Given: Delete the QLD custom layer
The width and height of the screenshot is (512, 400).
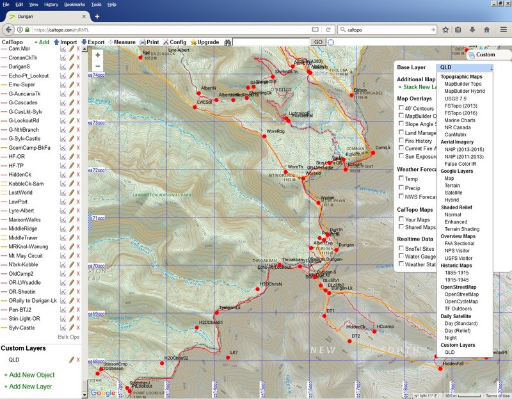Looking at the screenshot, I should pos(78,360).
